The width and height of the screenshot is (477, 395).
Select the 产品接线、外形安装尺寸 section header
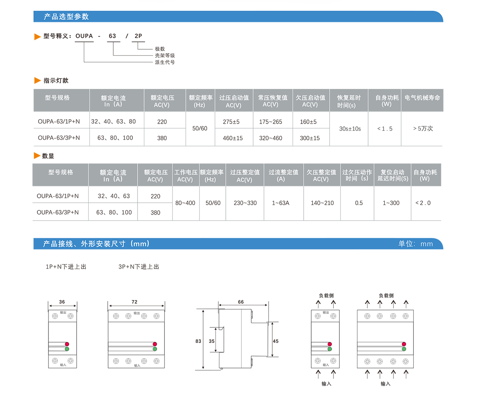(x=97, y=244)
